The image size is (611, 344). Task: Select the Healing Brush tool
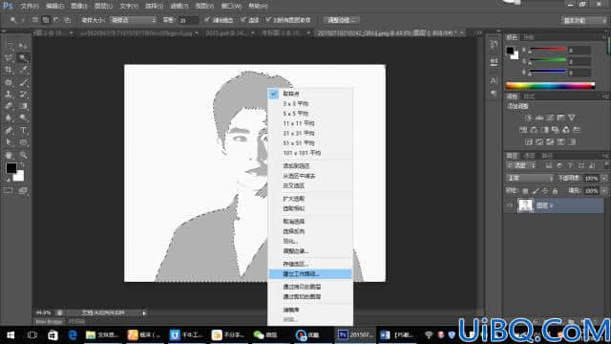(x=9, y=82)
